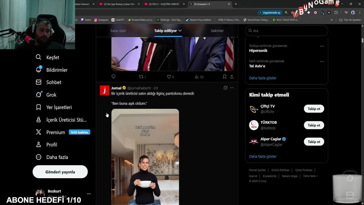This screenshot has width=364, height=205.
Task: Open Erişilebilirlik footer link
Action: coord(270,176)
